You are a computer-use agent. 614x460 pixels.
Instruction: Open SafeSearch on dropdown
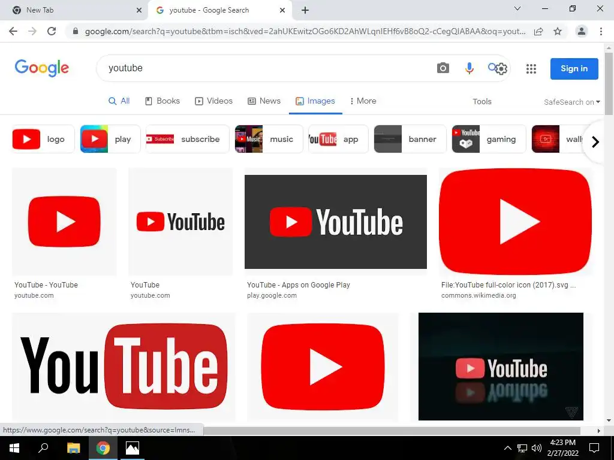571,102
